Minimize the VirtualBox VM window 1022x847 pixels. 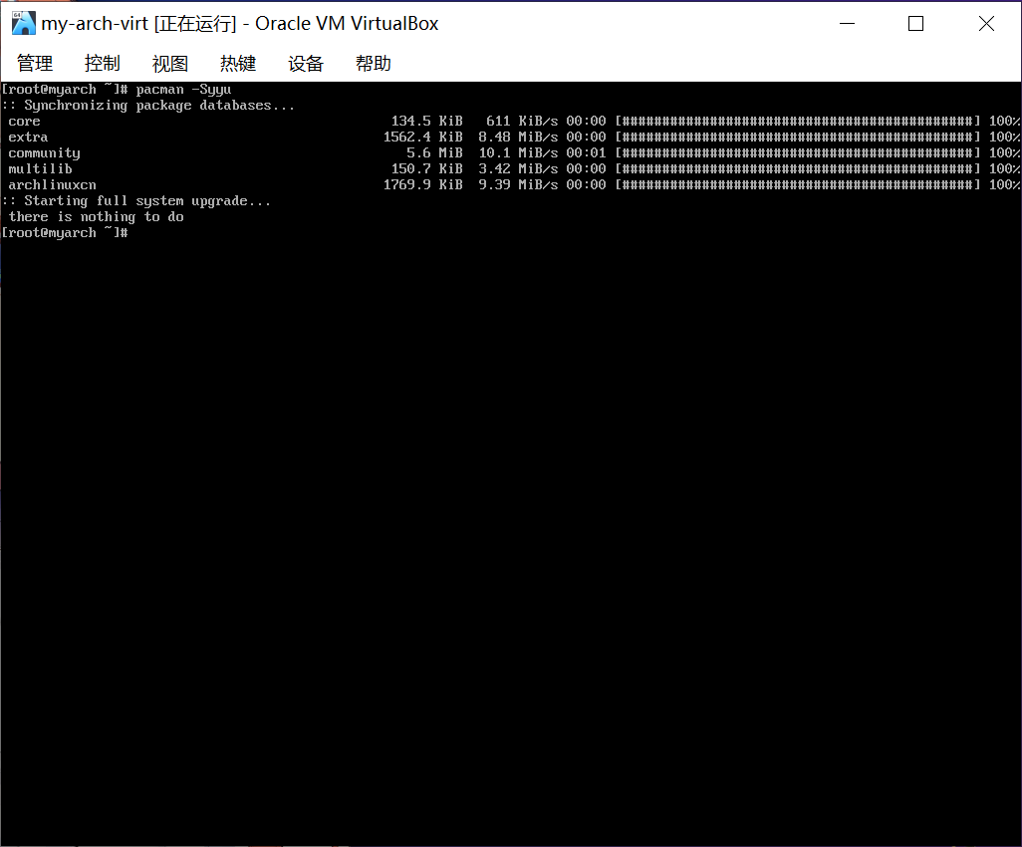[x=847, y=24]
